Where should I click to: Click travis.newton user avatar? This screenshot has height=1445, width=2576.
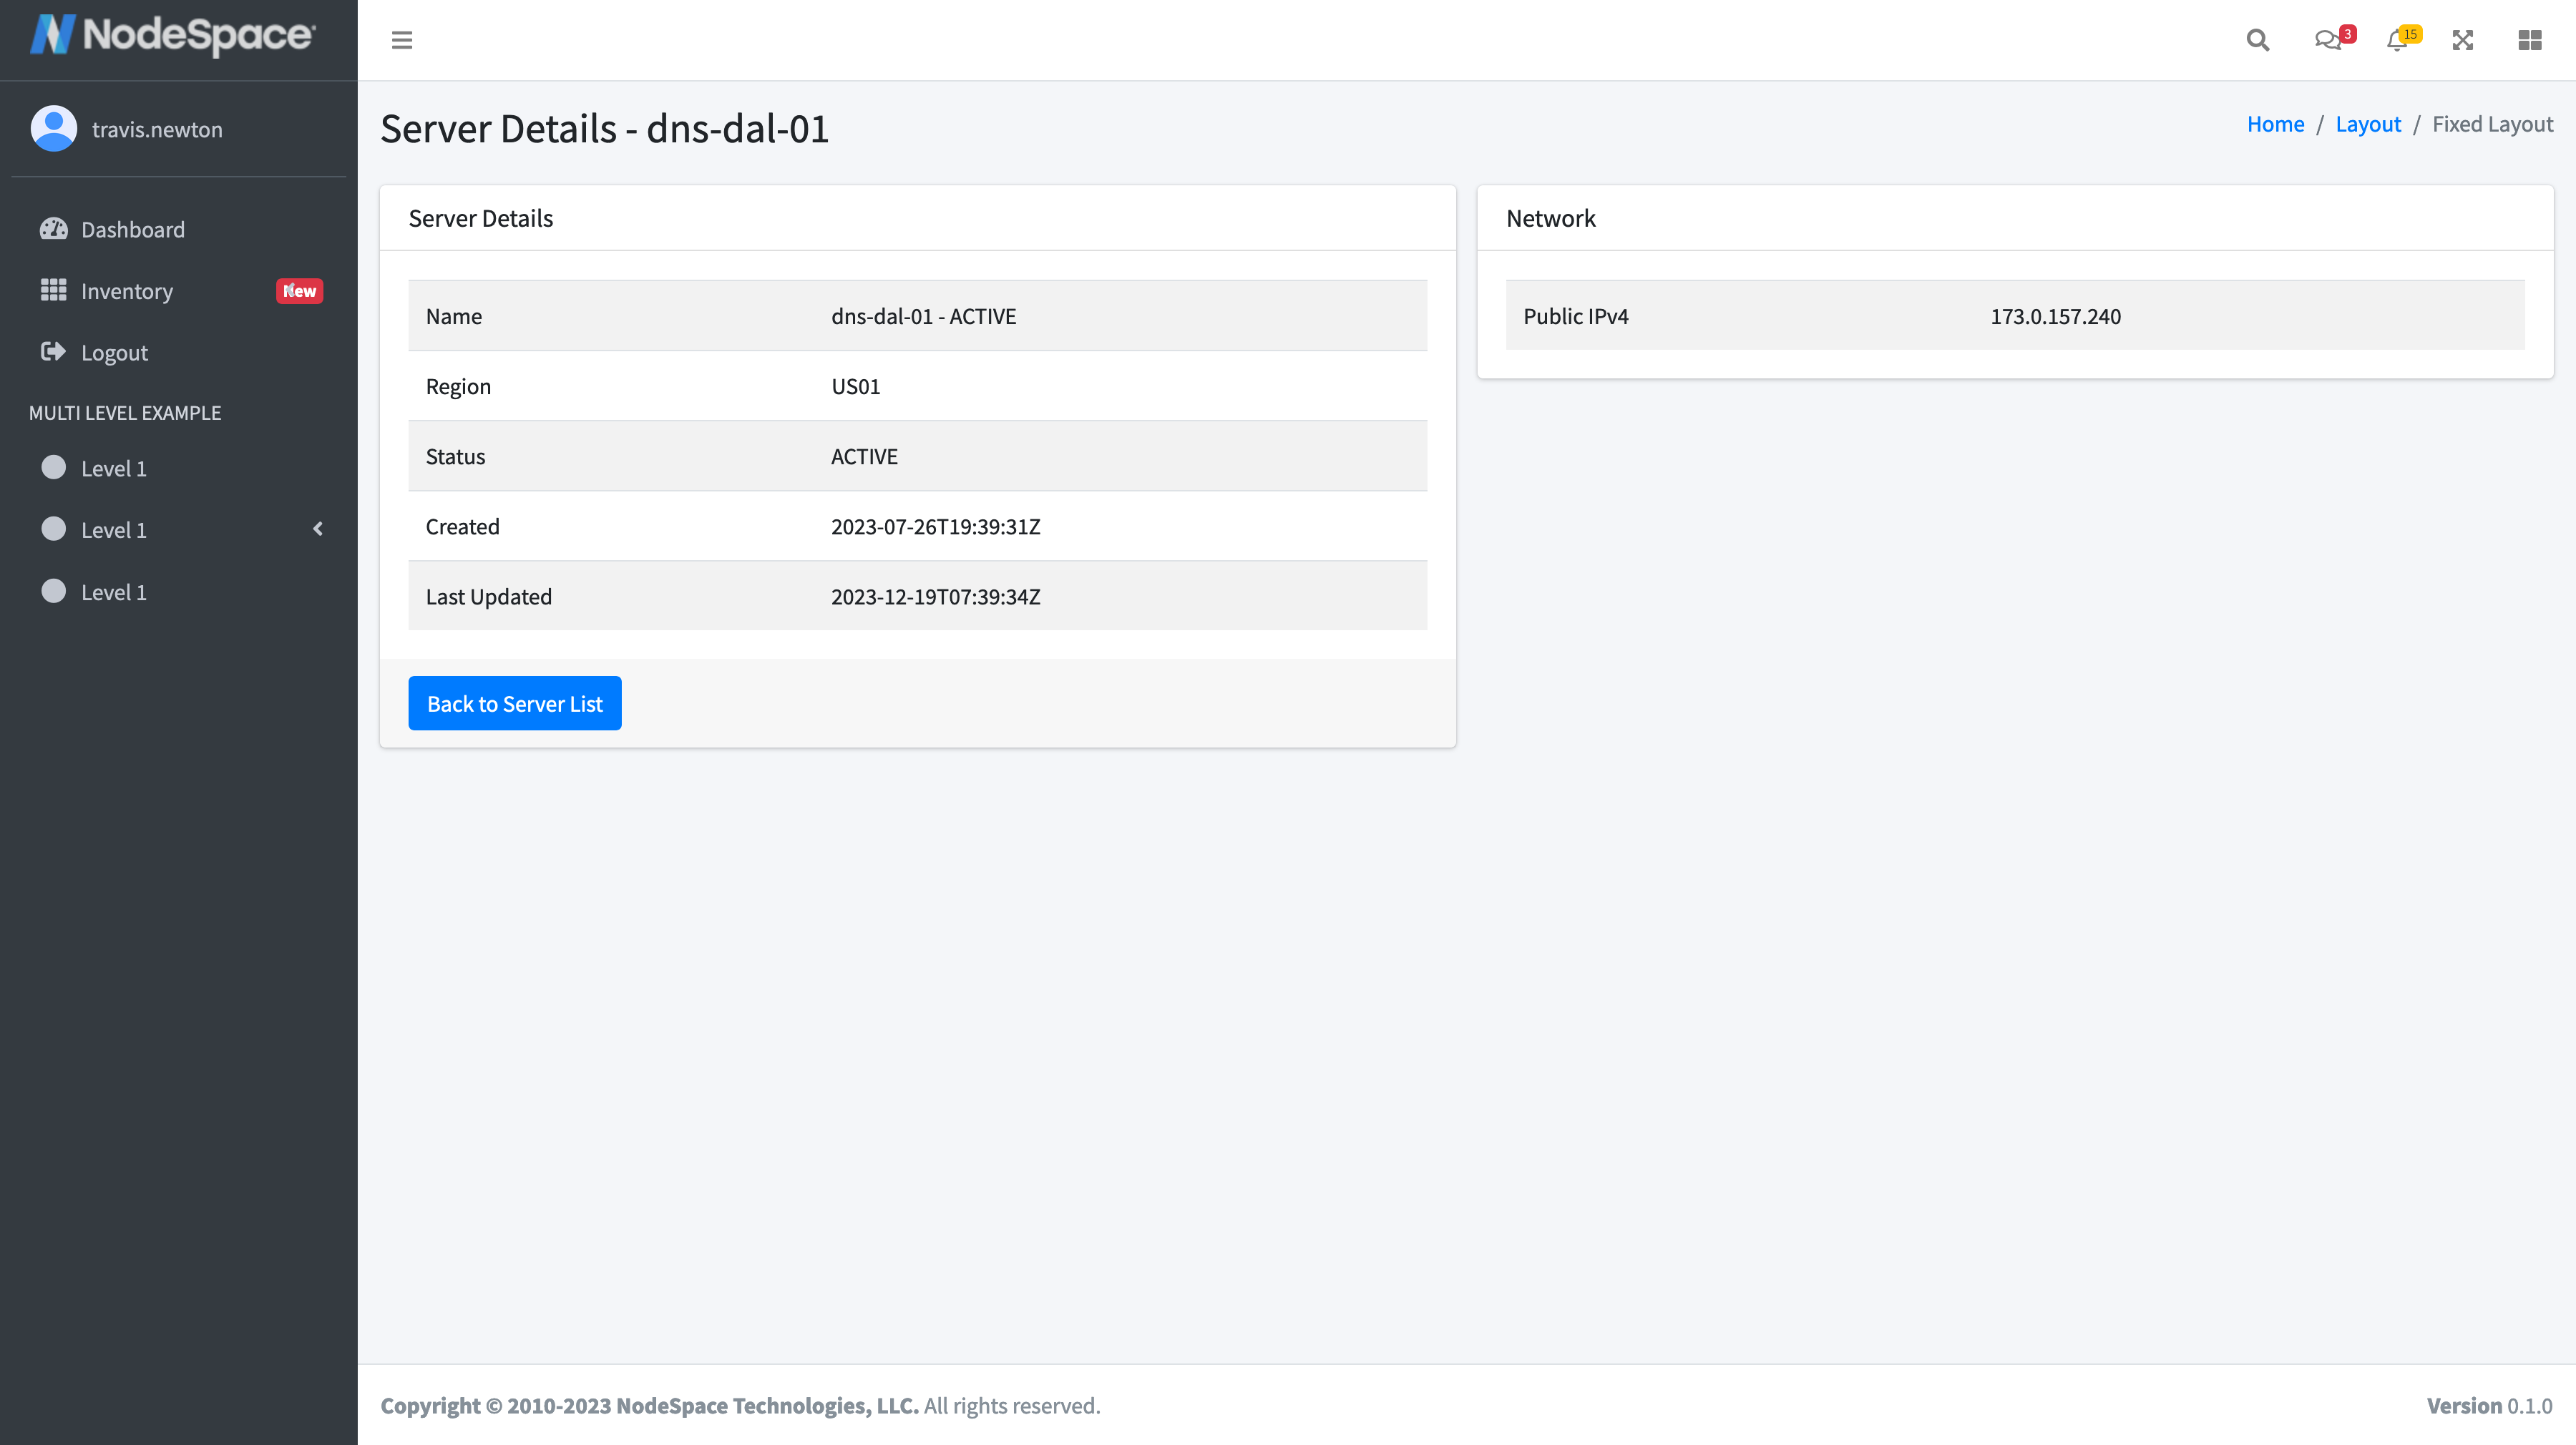click(x=54, y=128)
